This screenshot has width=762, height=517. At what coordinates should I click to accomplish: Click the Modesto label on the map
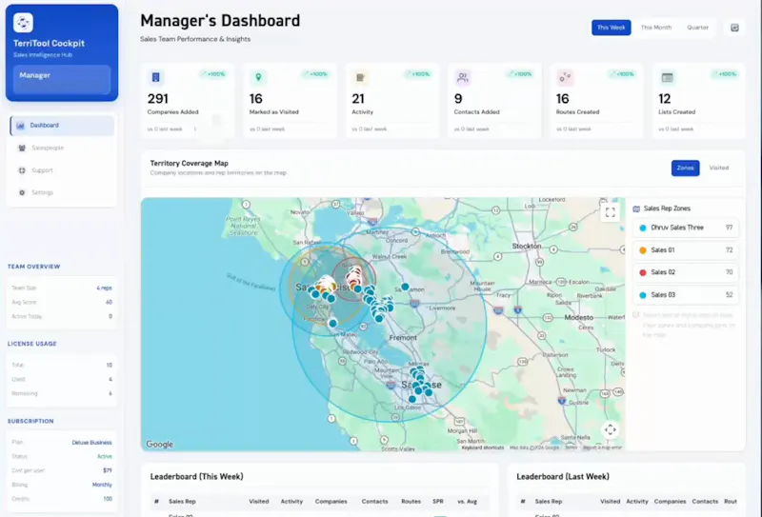pyautogui.click(x=578, y=317)
